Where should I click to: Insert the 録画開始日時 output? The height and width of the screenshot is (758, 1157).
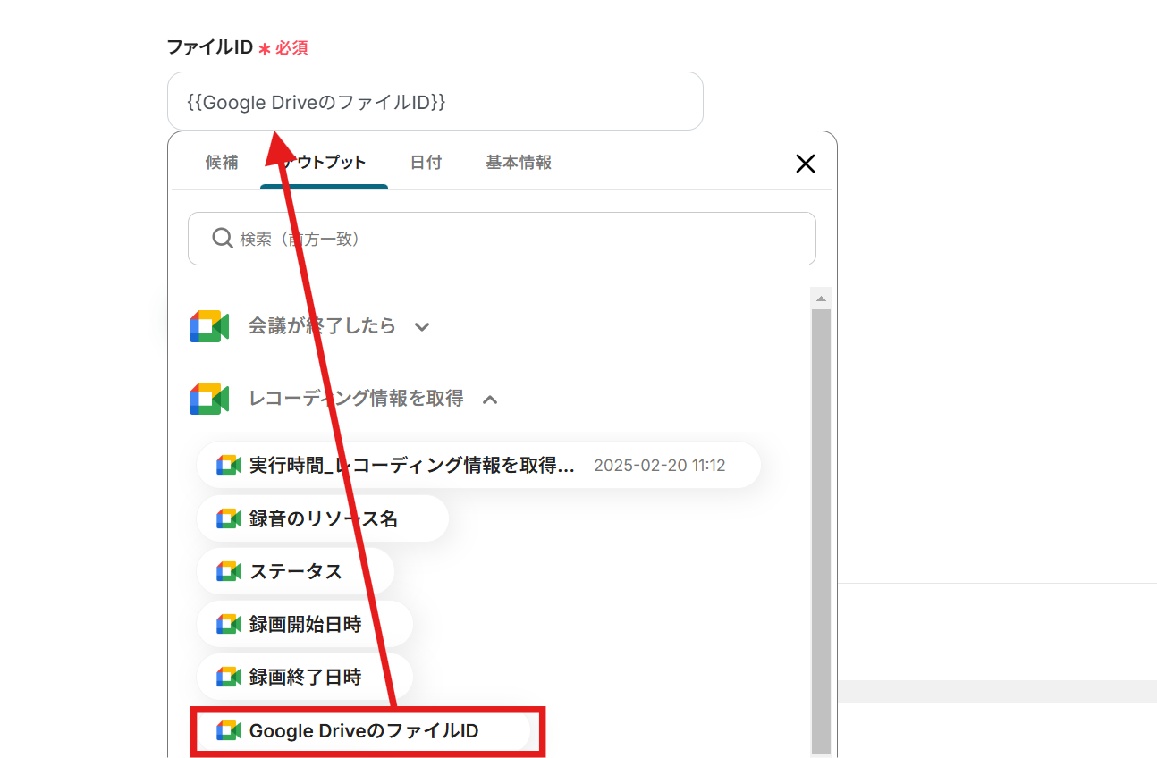point(305,625)
